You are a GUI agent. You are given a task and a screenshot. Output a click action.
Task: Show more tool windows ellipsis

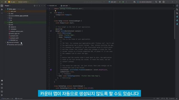pyautogui.click(x=2, y=13)
